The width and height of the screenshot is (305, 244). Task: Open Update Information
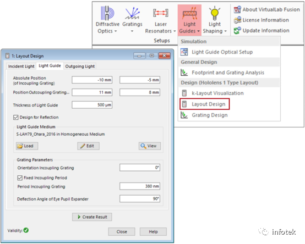(x=266, y=30)
